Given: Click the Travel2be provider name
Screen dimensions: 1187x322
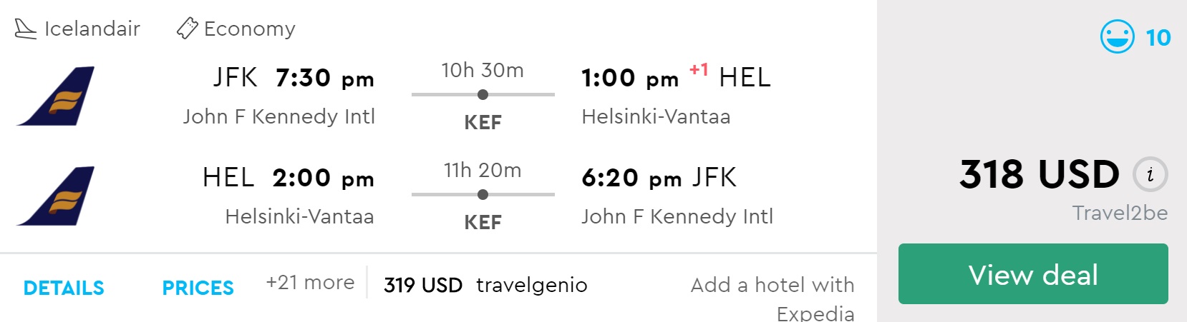Looking at the screenshot, I should (x=1119, y=213).
